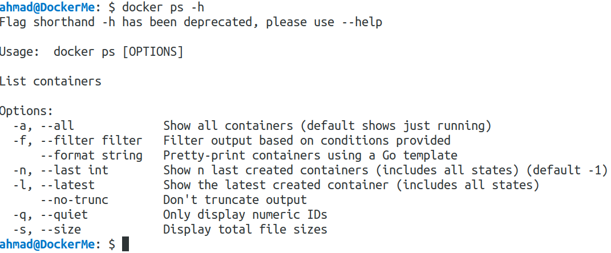611x253 pixels.
Task: Click the '-l, --latest' option flag
Action: pos(54,185)
